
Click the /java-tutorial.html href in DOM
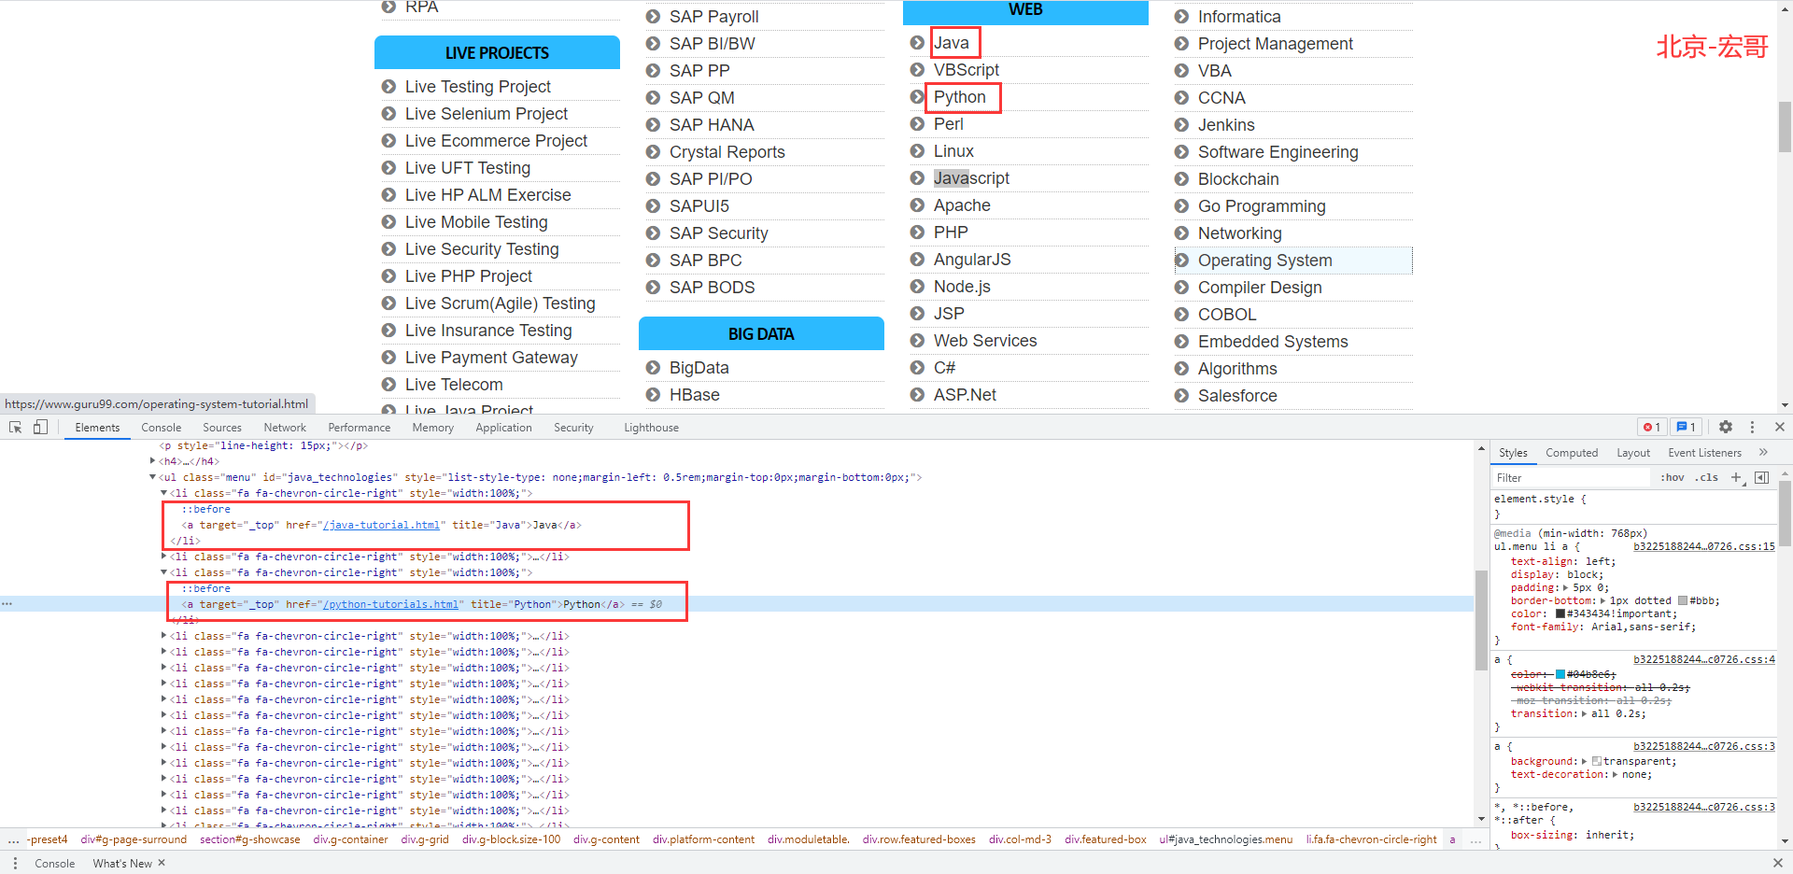click(382, 525)
